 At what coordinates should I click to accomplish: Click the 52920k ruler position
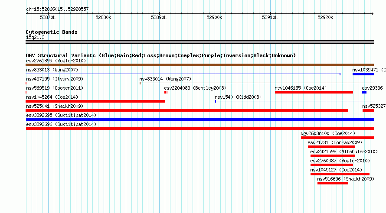coord(325,17)
